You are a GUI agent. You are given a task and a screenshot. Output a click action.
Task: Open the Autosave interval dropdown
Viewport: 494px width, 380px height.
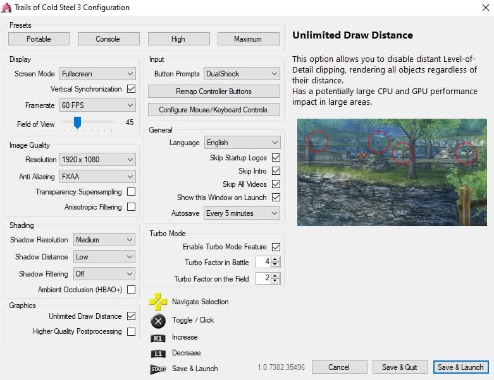242,213
